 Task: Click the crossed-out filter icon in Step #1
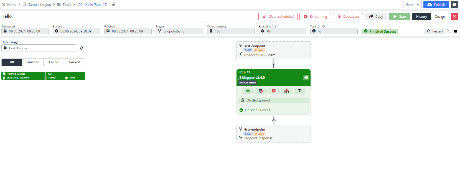point(299,91)
